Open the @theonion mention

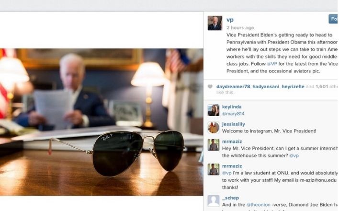coord(259,205)
